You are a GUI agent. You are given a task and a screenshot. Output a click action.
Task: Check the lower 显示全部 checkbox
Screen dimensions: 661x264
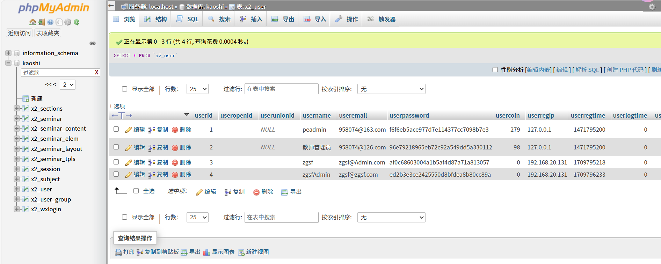click(124, 217)
